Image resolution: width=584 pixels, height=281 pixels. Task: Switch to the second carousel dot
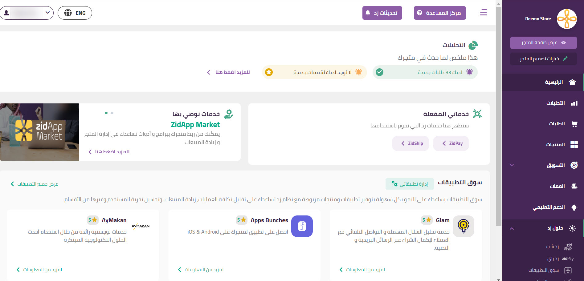point(112,113)
